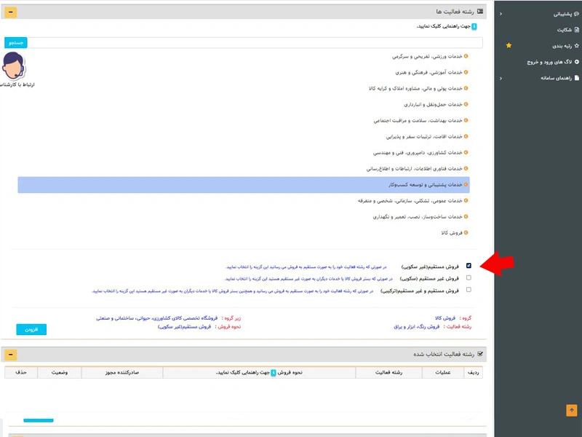Focus the activity search input field
582x437 pixels.
click(x=255, y=43)
